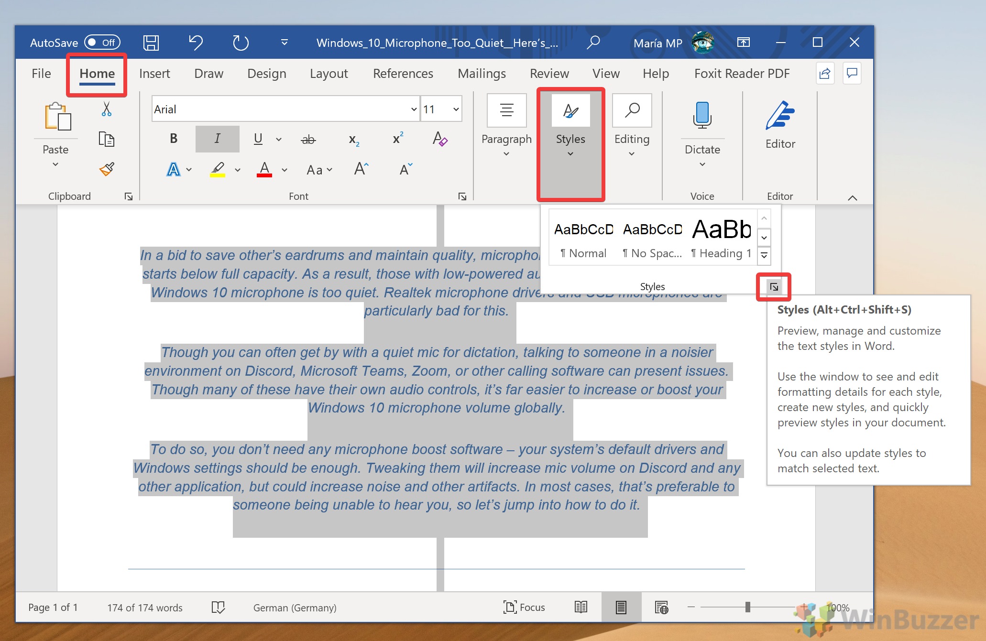Click the Save floppy disk icon
Viewport: 986px width, 641px height.
(151, 43)
